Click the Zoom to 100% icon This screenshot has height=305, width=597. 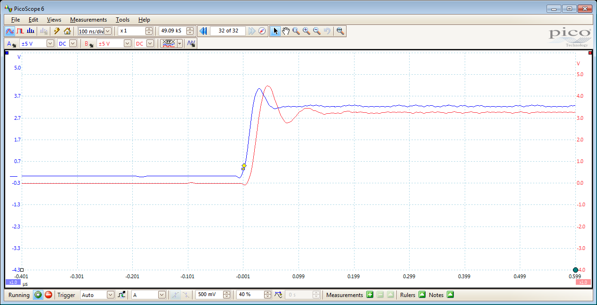tap(340, 31)
